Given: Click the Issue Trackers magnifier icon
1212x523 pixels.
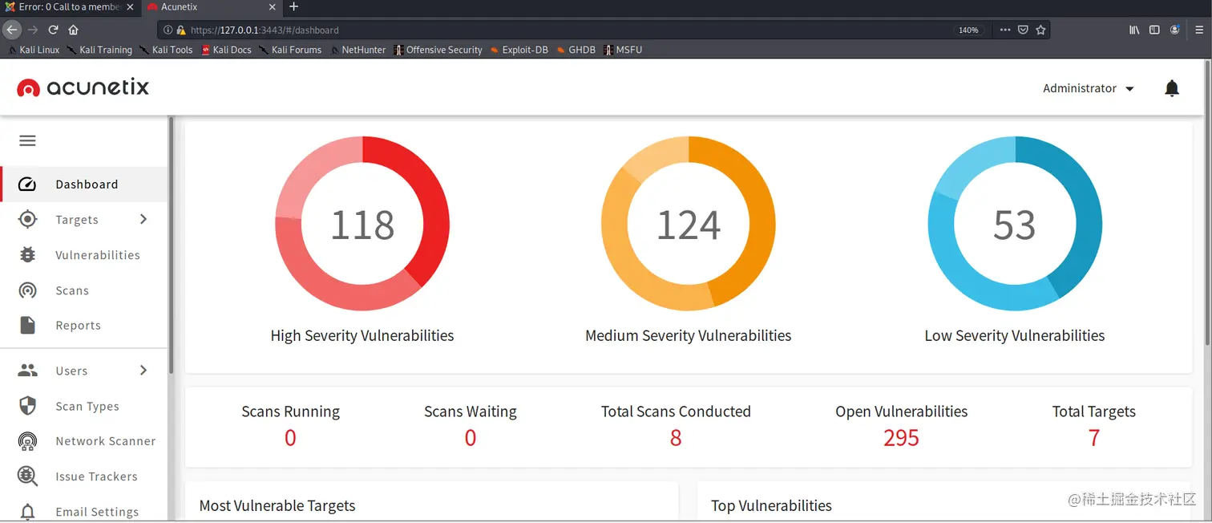Looking at the screenshot, I should click(x=27, y=476).
